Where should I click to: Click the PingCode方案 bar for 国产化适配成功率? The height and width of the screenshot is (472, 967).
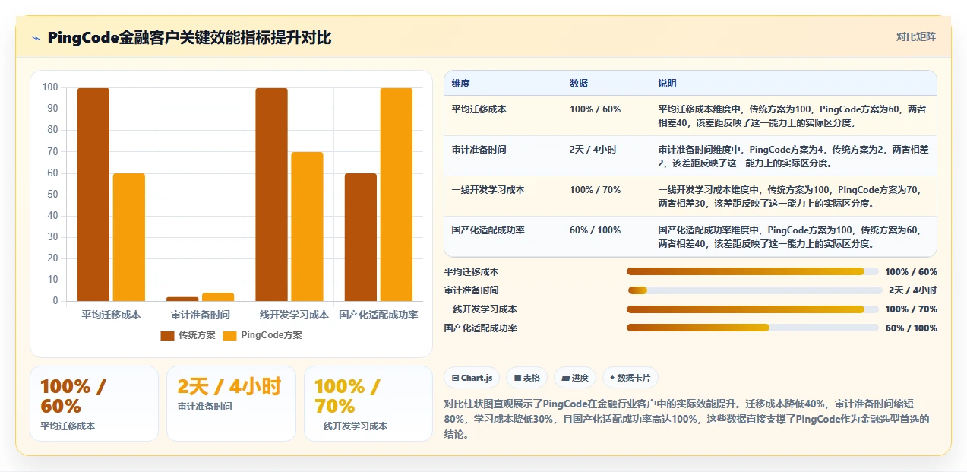point(397,195)
